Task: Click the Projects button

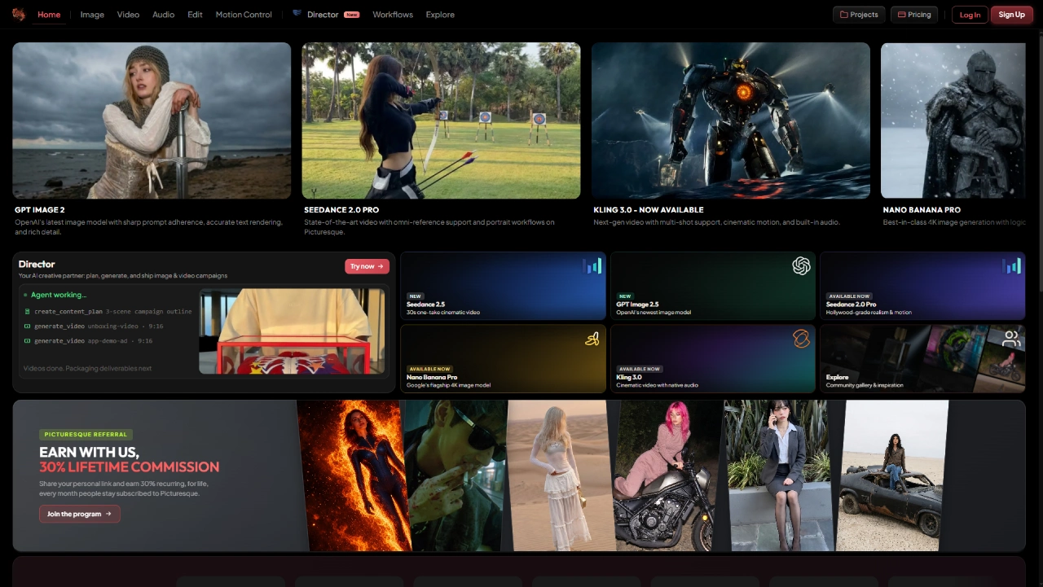Action: point(859,15)
